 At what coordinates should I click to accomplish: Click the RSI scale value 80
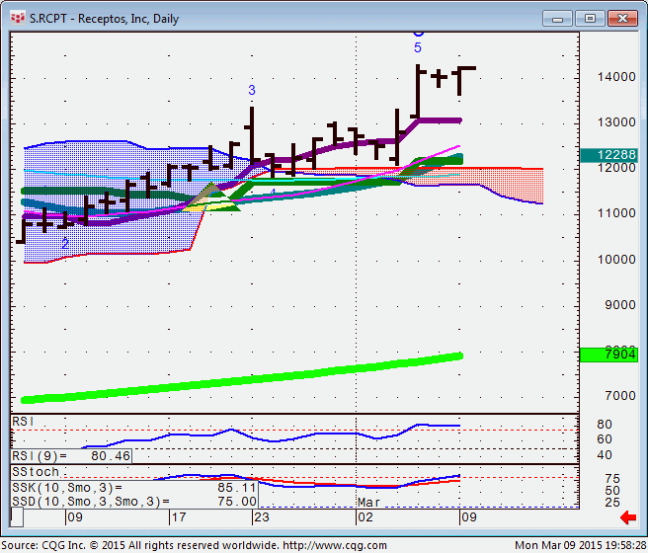click(x=605, y=425)
